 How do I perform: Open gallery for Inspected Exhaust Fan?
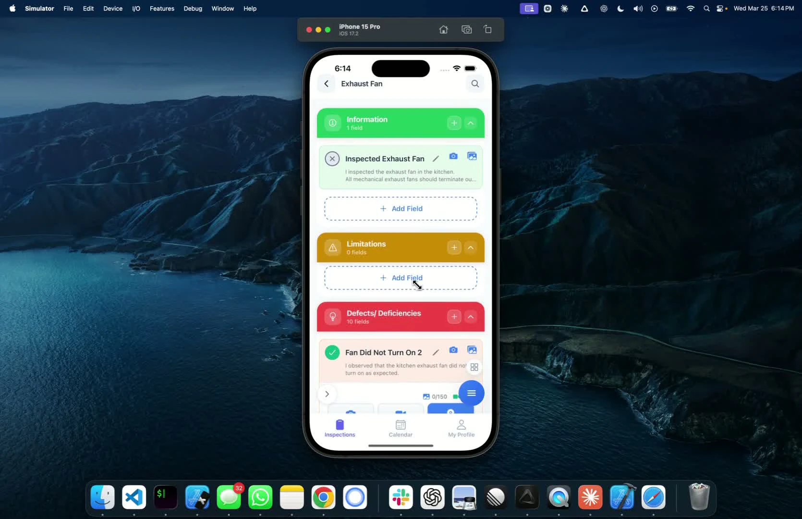pyautogui.click(x=472, y=156)
